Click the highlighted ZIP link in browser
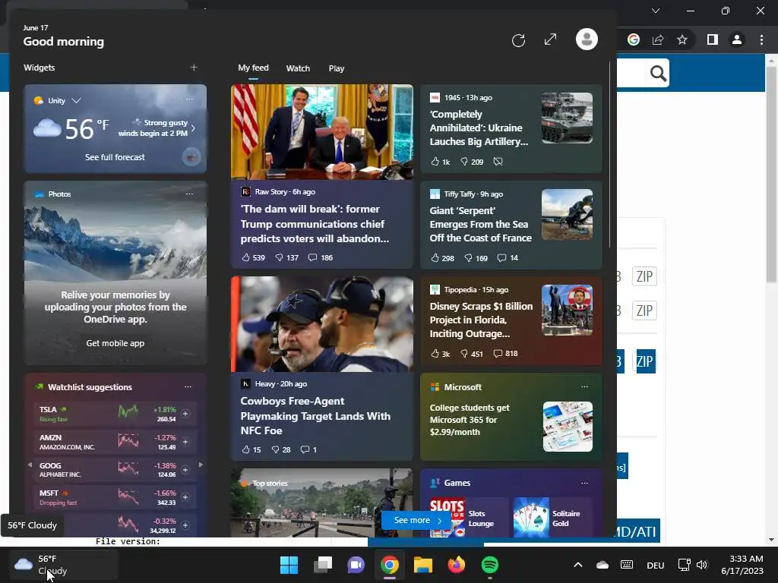The width and height of the screenshot is (778, 583). 645,361
